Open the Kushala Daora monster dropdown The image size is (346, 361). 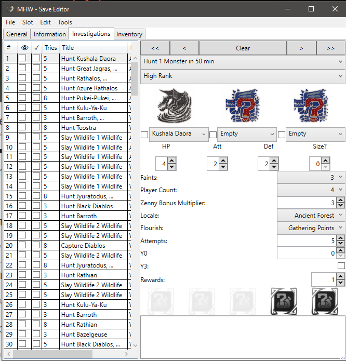tap(179, 134)
